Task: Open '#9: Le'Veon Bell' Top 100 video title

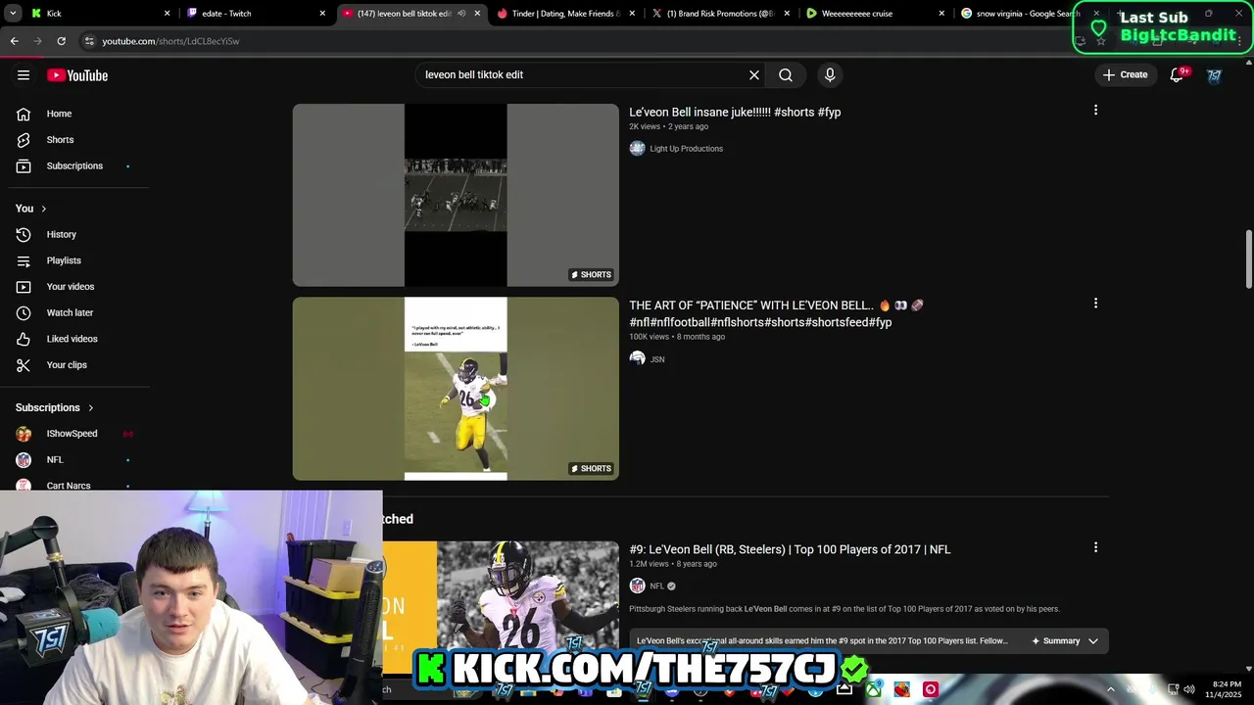Action: [x=790, y=549]
